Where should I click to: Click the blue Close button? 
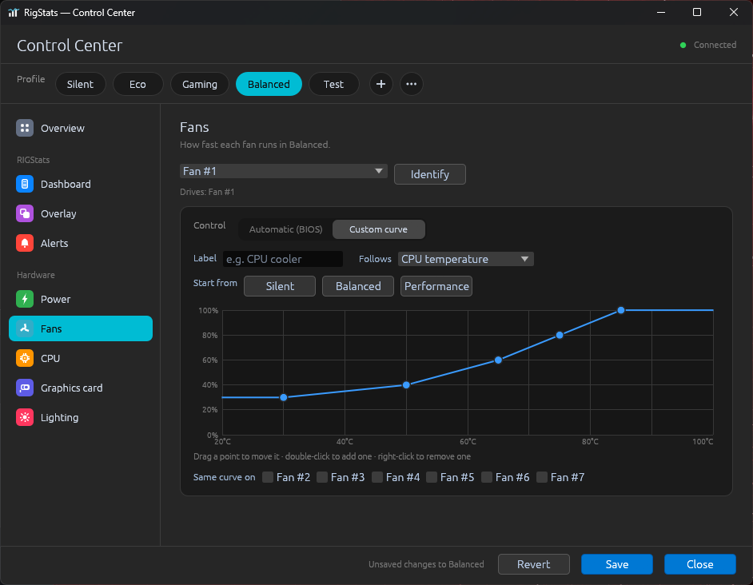[x=699, y=564]
